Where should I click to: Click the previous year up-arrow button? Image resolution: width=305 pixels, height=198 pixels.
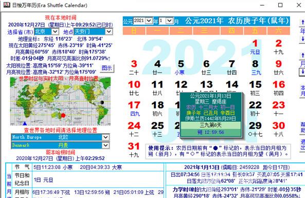(x=302, y=22)
